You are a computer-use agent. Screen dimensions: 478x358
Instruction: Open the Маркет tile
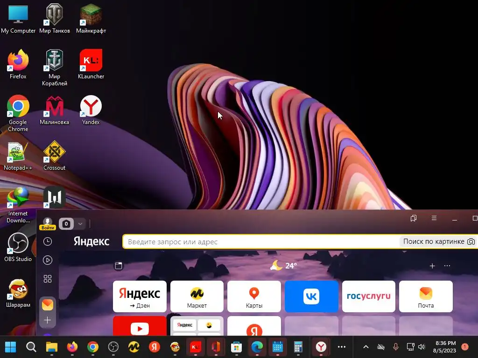coord(197,296)
